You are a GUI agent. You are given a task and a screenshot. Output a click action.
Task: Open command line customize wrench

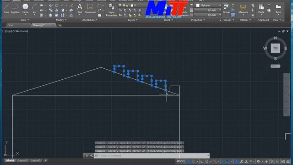coord(91,156)
